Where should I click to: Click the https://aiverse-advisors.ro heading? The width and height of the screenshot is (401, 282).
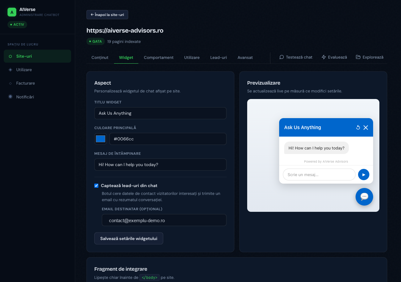point(125,30)
